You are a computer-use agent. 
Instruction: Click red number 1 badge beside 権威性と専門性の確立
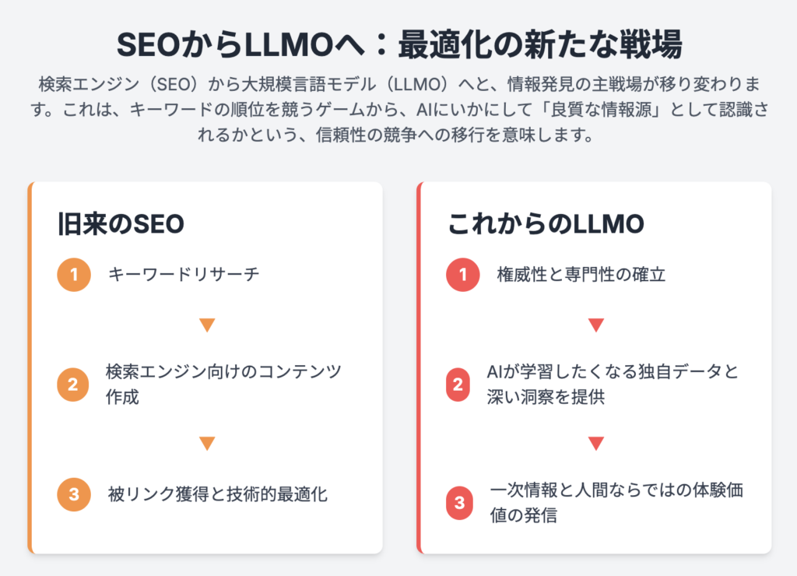tap(463, 274)
